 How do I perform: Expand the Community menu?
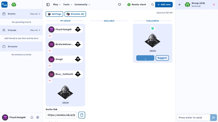pos(82,5)
